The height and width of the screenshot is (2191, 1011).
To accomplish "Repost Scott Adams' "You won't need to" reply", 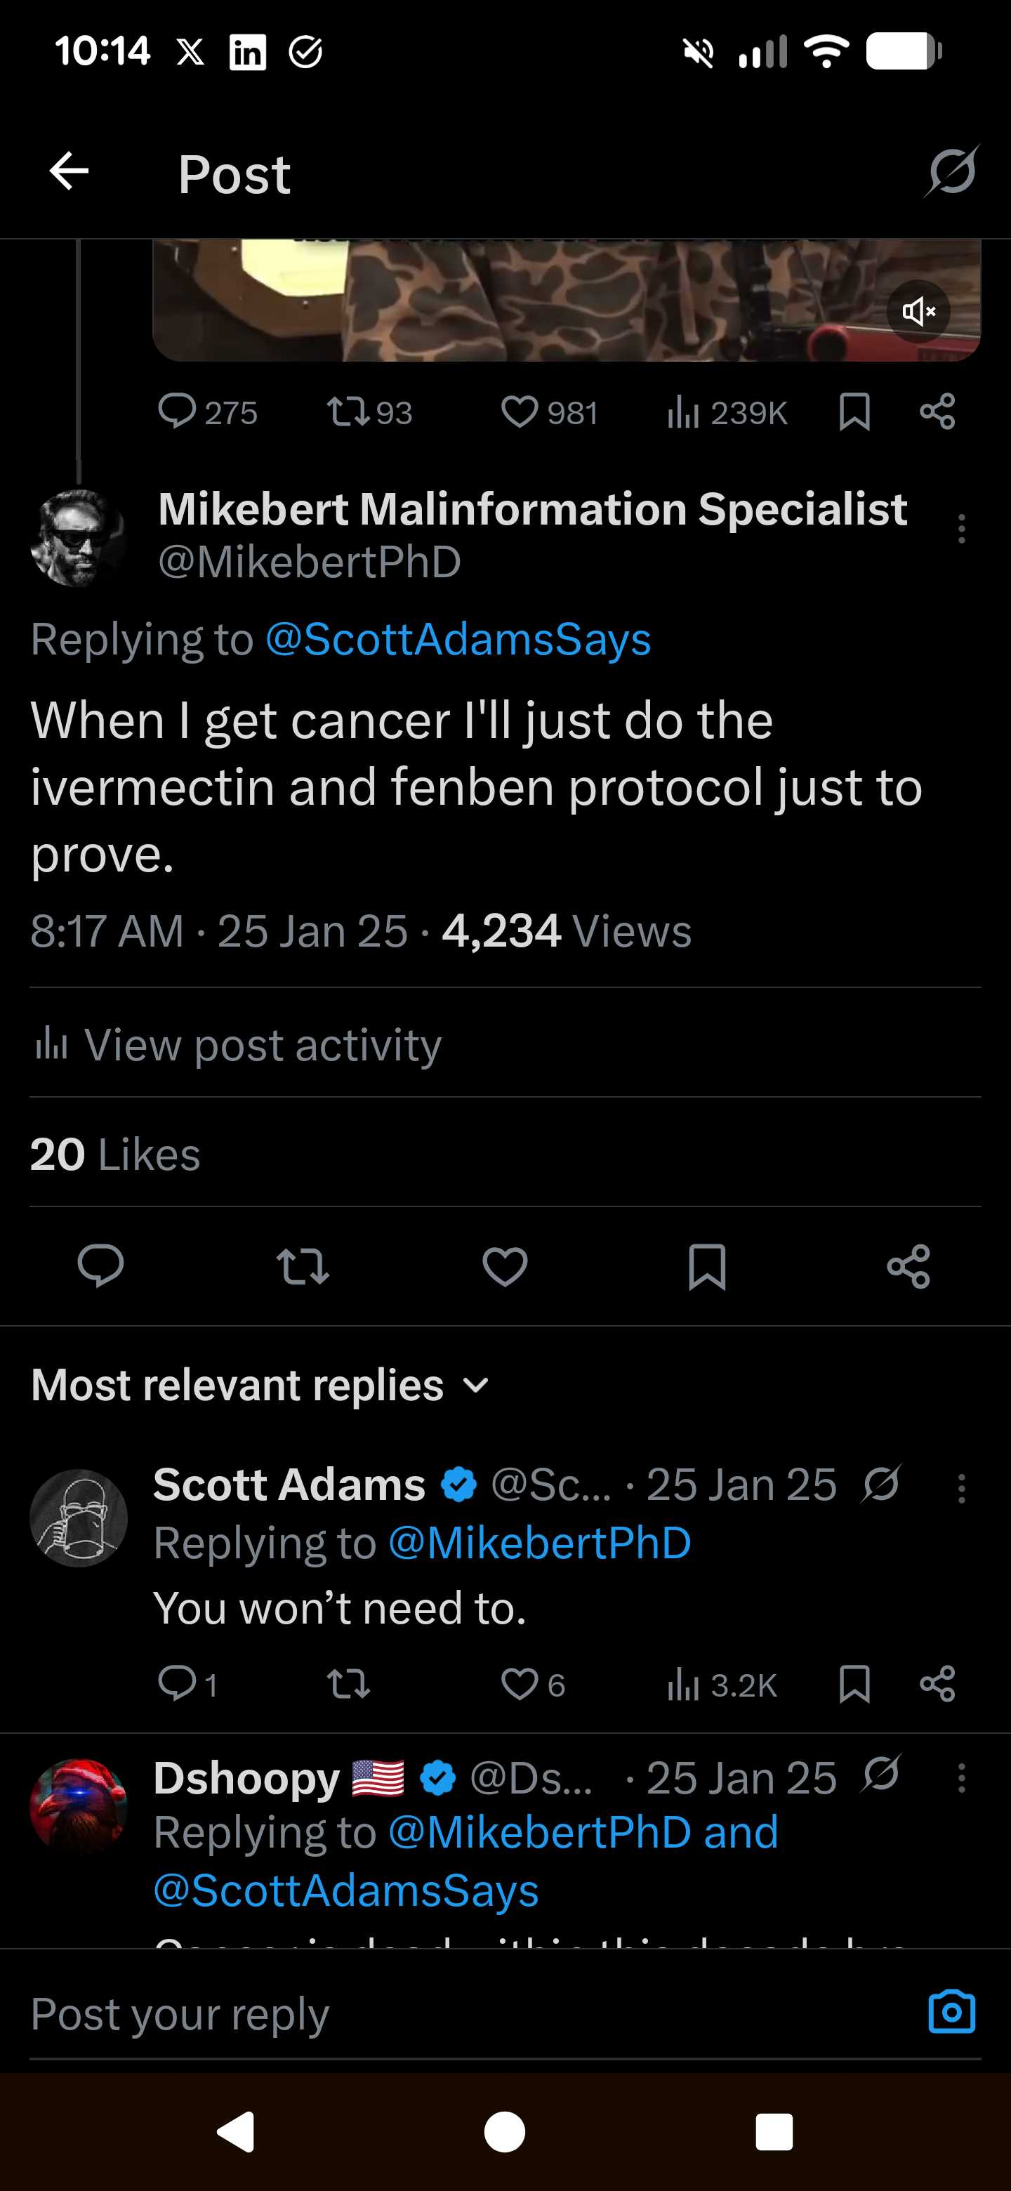I will coord(349,1684).
